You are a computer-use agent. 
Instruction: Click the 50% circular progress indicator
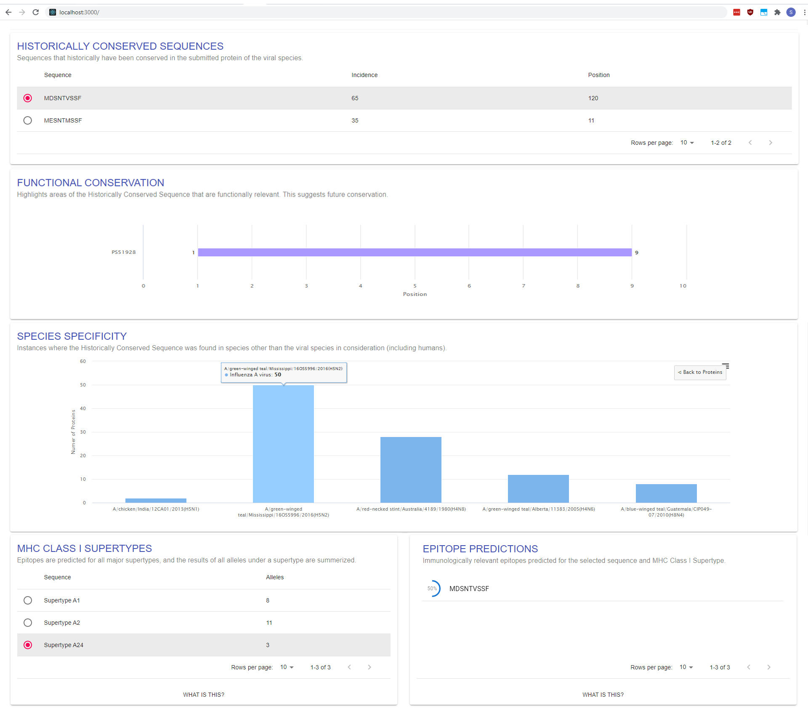click(432, 589)
